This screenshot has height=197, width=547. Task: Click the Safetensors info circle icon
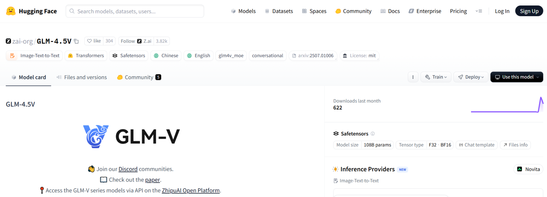point(373,134)
